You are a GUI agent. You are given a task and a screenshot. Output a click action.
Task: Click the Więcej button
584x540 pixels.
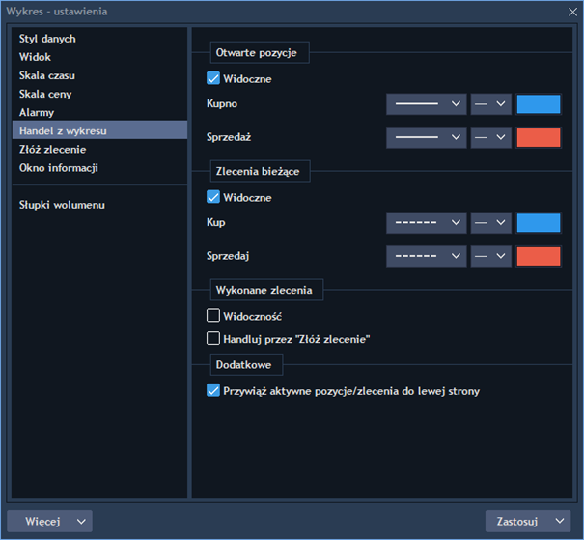pyautogui.click(x=42, y=521)
